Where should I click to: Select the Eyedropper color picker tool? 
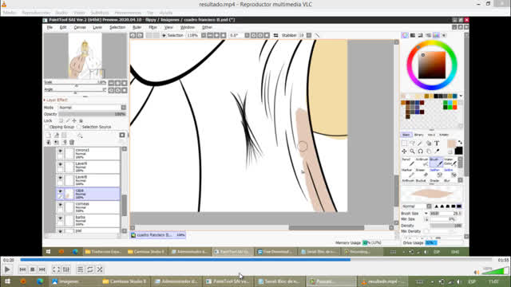[437, 151]
